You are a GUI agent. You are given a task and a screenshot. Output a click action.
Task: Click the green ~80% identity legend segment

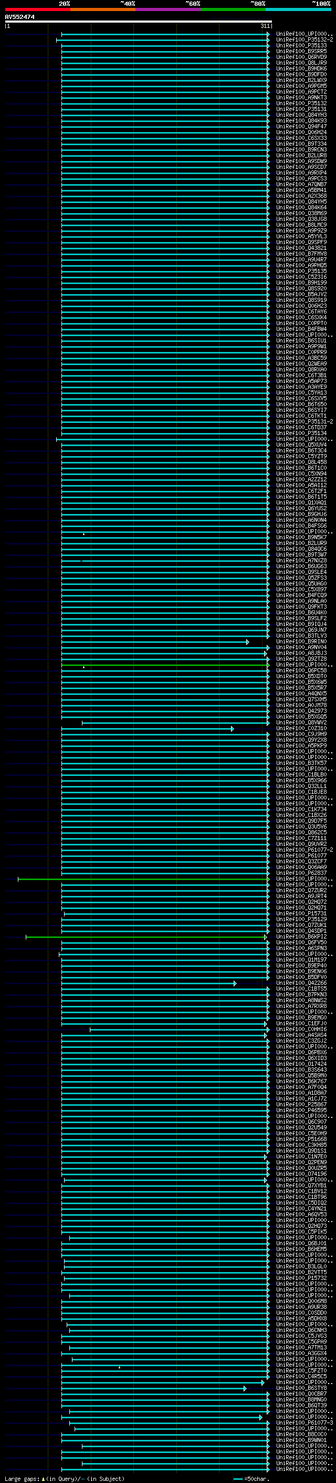233,9
